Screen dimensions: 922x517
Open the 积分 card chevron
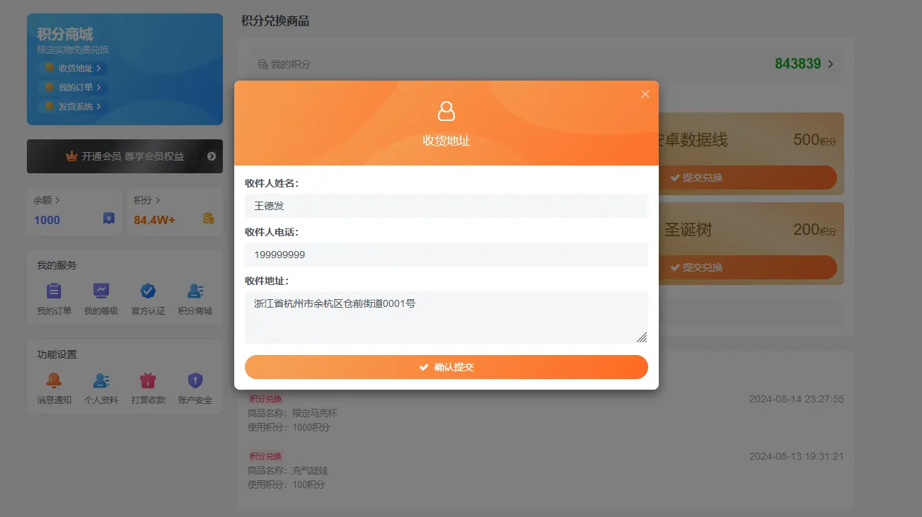(158, 200)
